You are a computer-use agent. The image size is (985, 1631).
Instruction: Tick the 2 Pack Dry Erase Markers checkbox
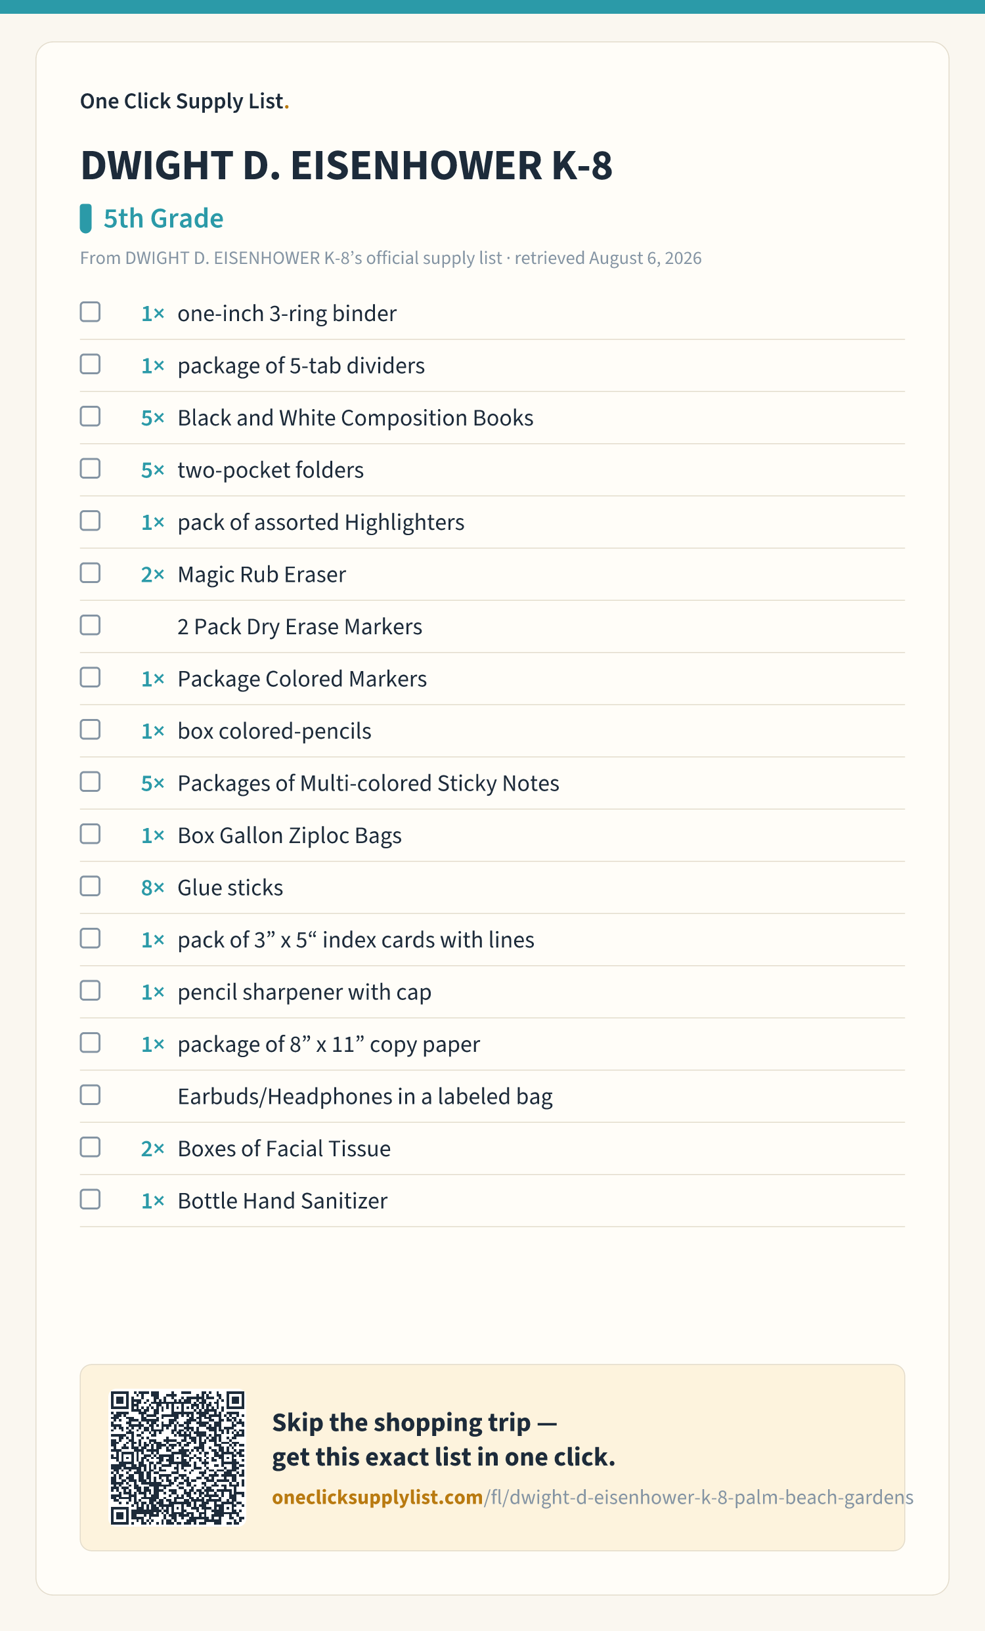click(90, 625)
